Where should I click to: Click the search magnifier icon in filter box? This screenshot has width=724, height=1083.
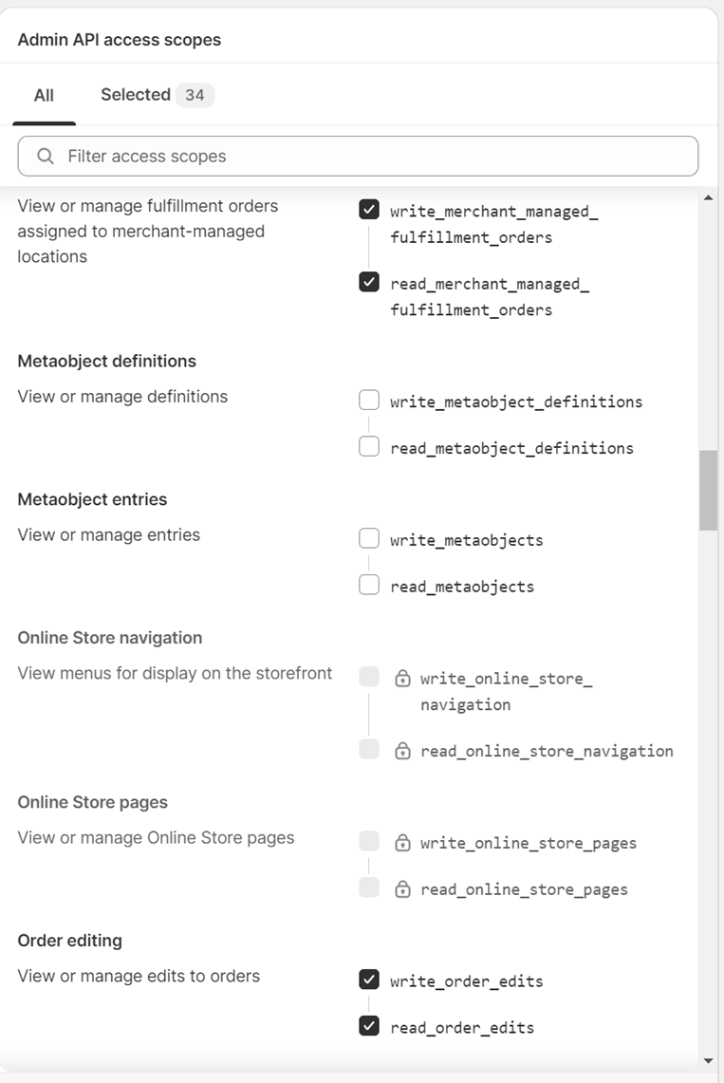tap(46, 156)
